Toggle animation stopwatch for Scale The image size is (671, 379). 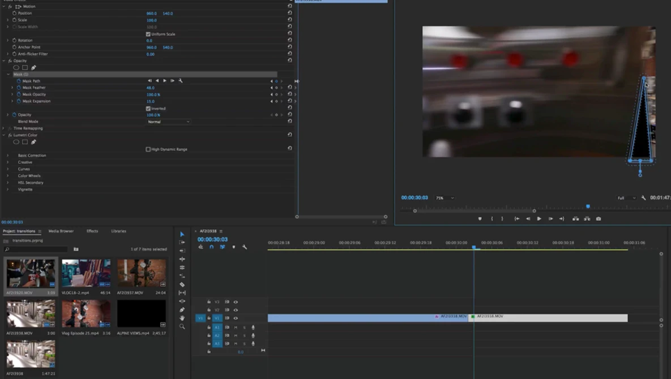[x=14, y=20]
